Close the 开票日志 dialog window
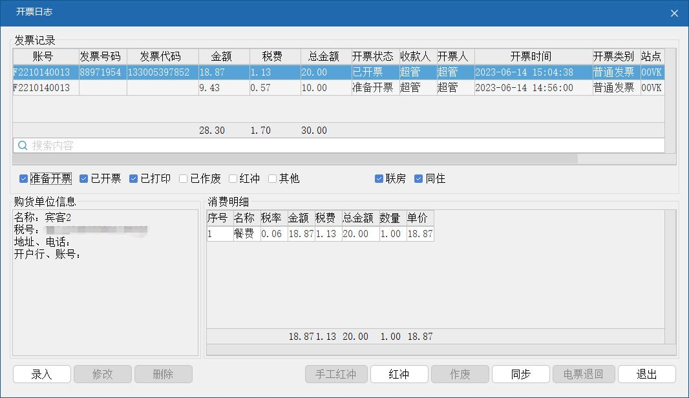Screen dimensions: 689x398 [674, 13]
